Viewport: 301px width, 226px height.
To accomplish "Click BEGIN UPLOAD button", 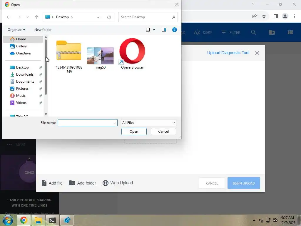I will click(244, 183).
